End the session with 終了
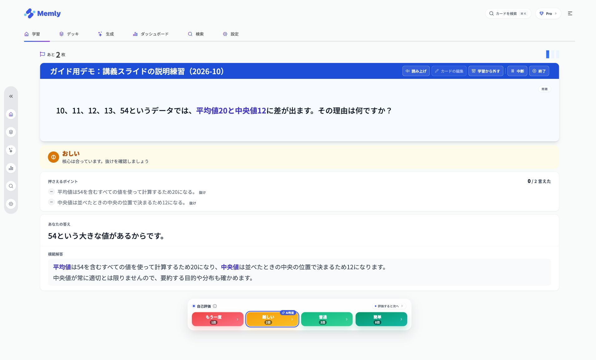596x360 pixels. [539, 71]
